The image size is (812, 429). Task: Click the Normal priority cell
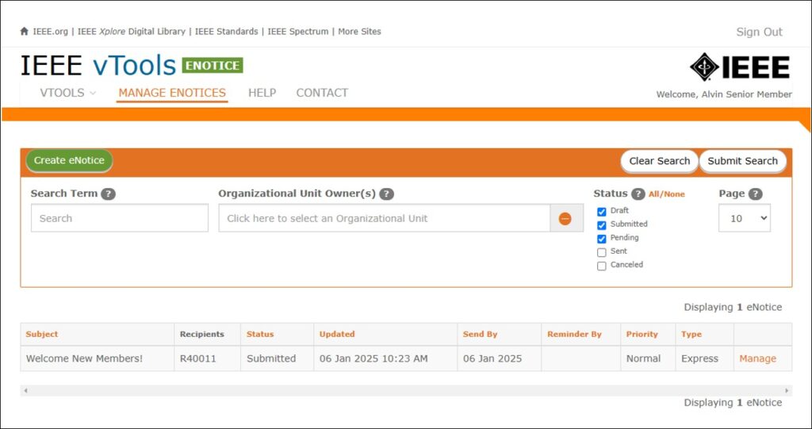click(x=648, y=358)
